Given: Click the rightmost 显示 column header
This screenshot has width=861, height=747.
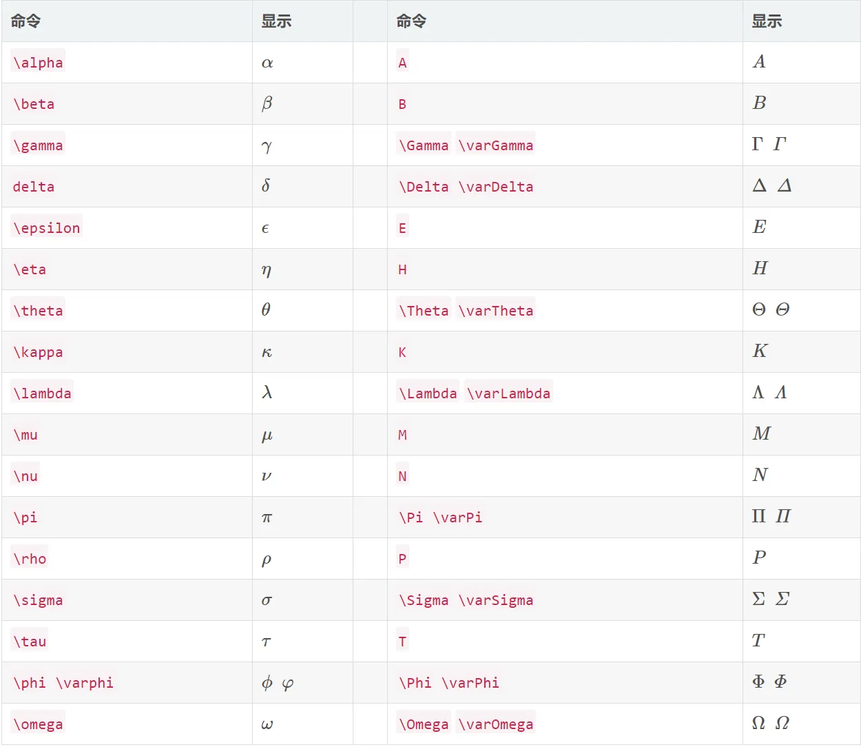Looking at the screenshot, I should tap(767, 21).
